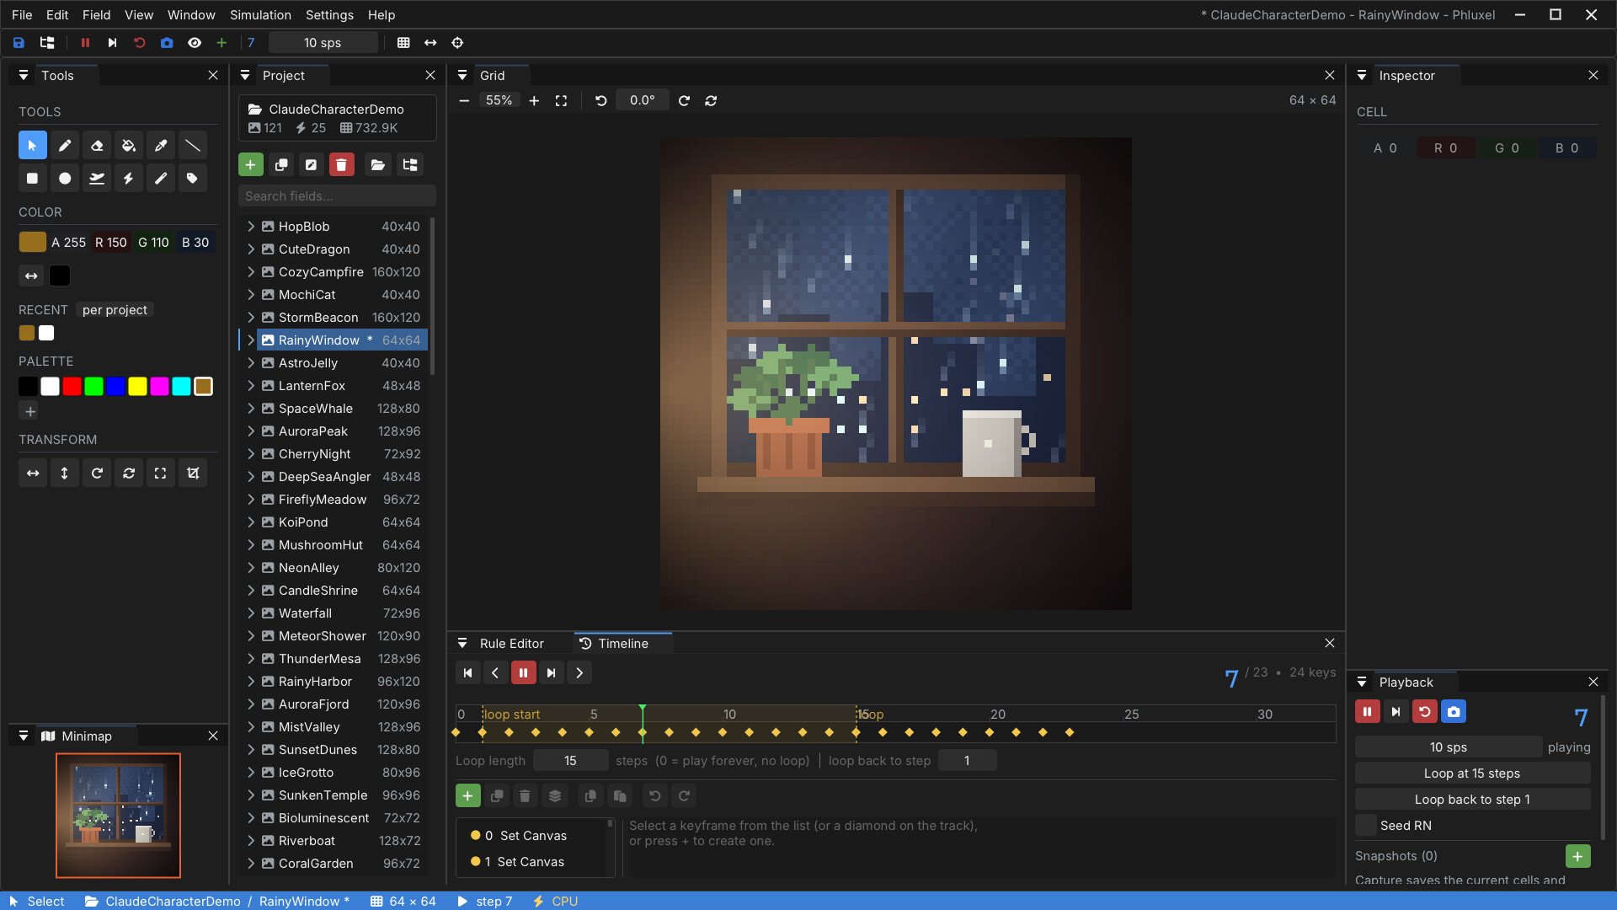This screenshot has width=1617, height=910.
Task: Pick the Eyedropper tool
Action: pos(161,146)
